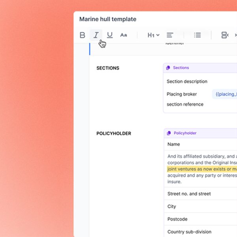Open the H1 heading level dropdown
This screenshot has width=237, height=237.
pos(153,35)
